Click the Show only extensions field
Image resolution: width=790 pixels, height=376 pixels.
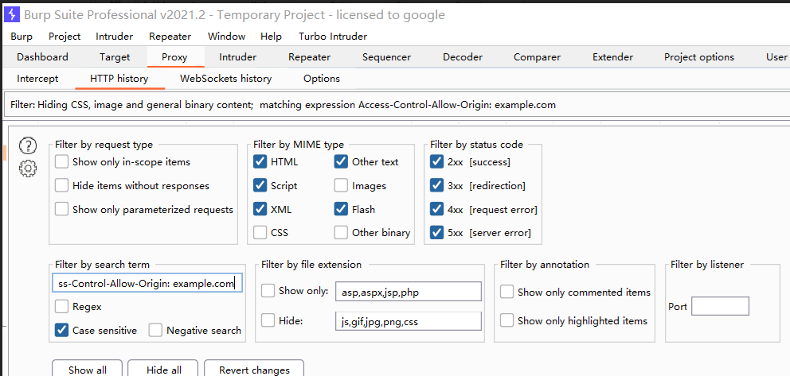pos(408,292)
